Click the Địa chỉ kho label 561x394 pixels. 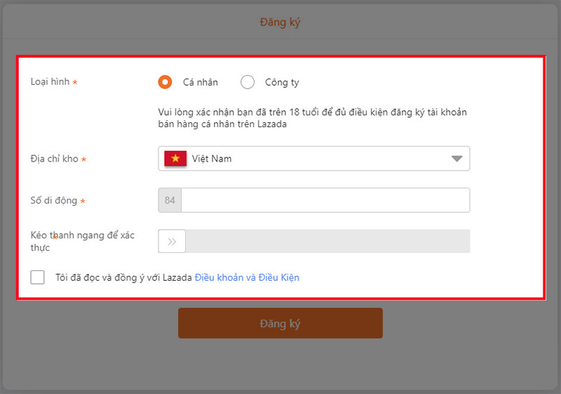click(55, 159)
